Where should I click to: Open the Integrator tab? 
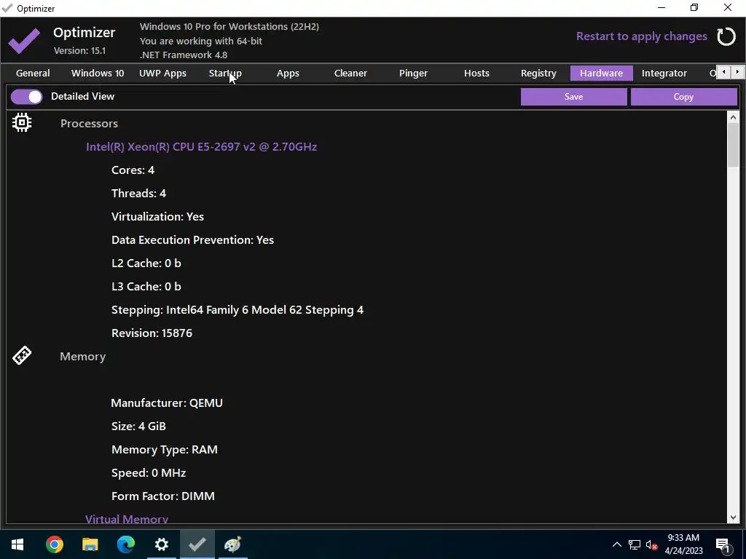[x=664, y=74]
